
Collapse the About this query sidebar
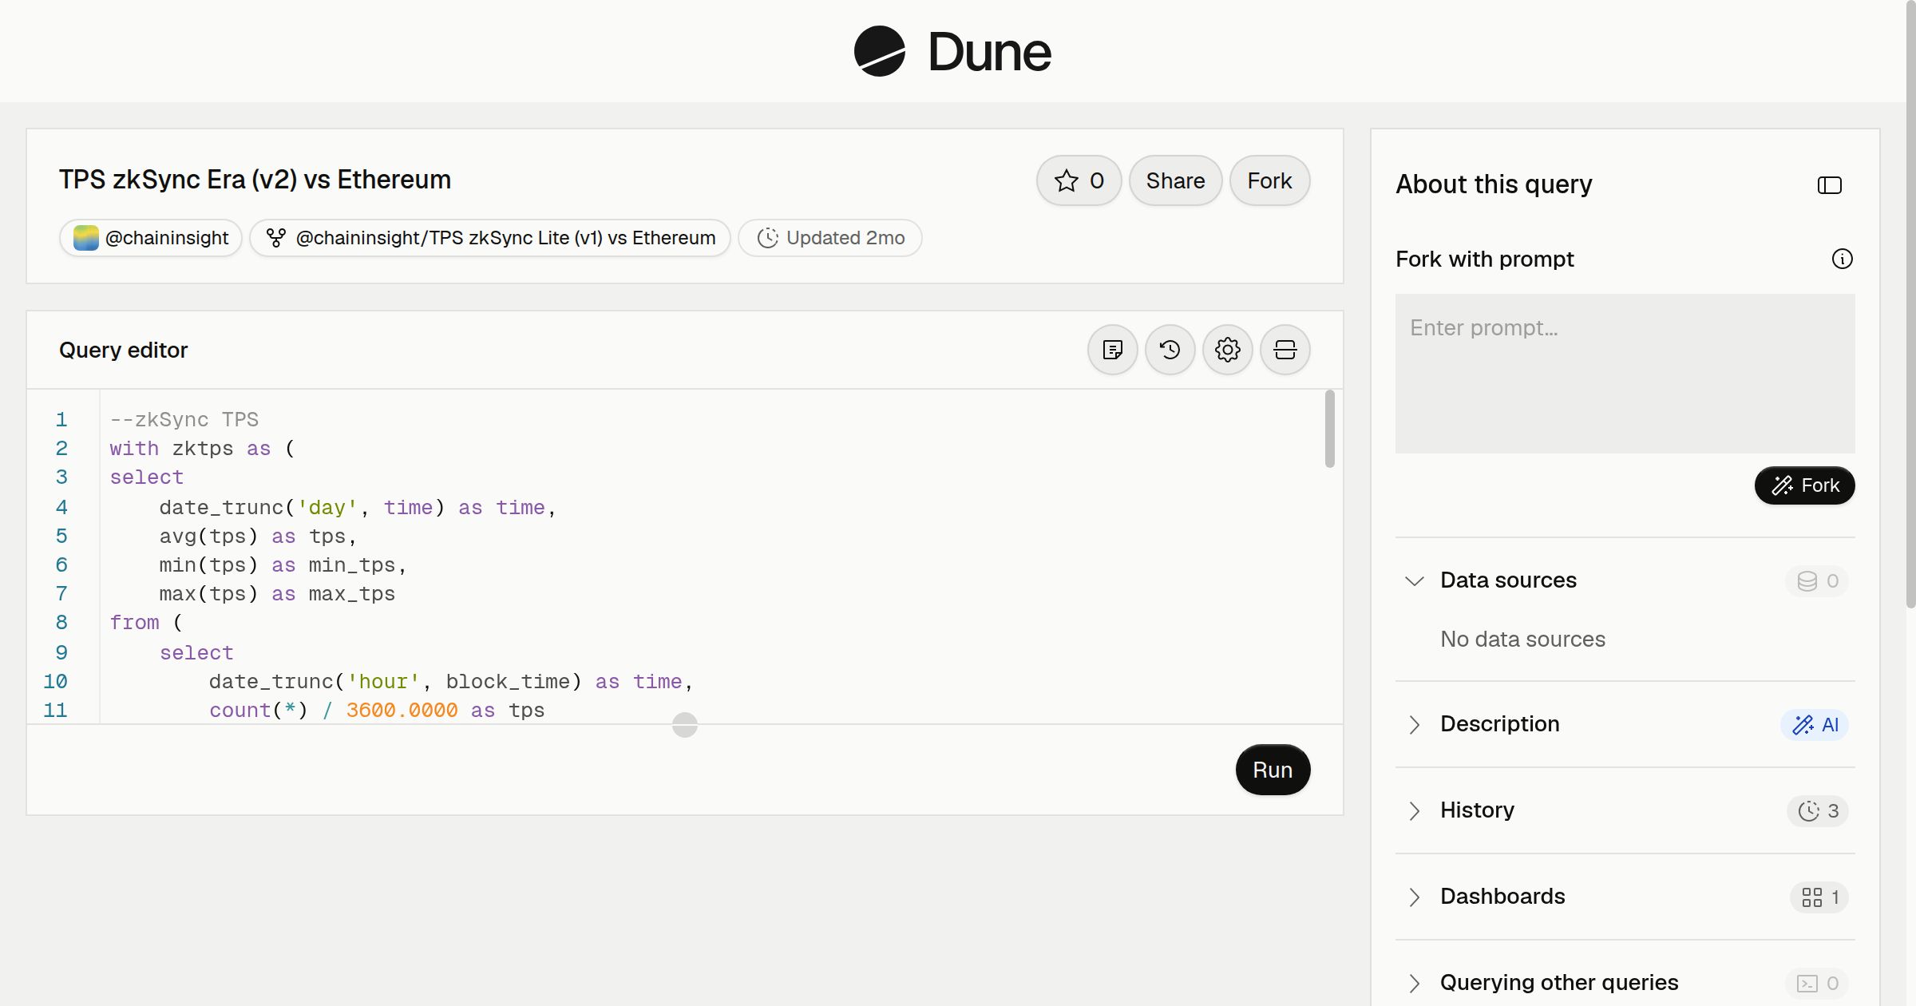click(1829, 185)
